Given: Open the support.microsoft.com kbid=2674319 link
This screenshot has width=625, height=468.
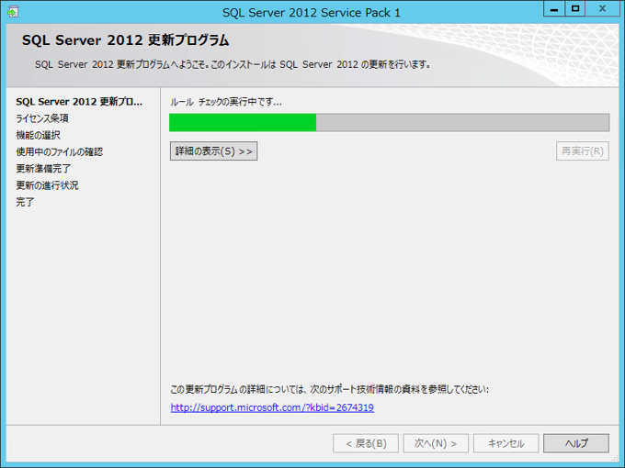Looking at the screenshot, I should (x=272, y=407).
